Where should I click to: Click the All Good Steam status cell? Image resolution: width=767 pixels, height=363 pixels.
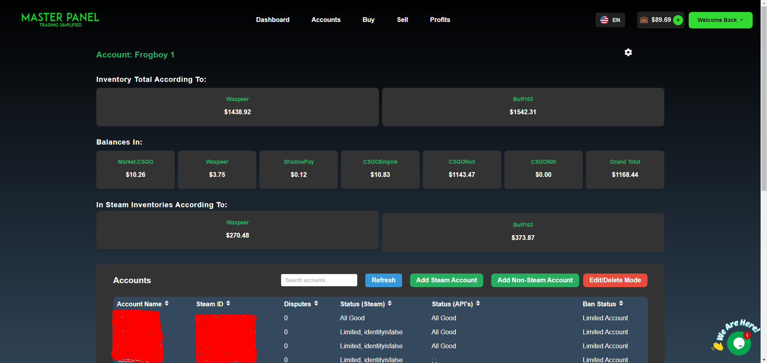point(352,318)
